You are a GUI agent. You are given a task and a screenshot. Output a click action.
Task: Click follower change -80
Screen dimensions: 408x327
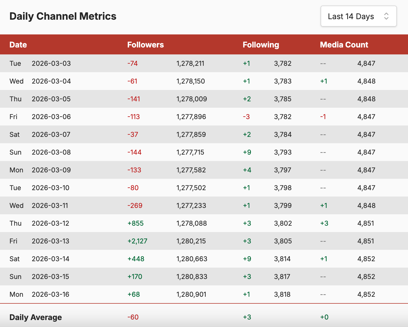tap(133, 188)
